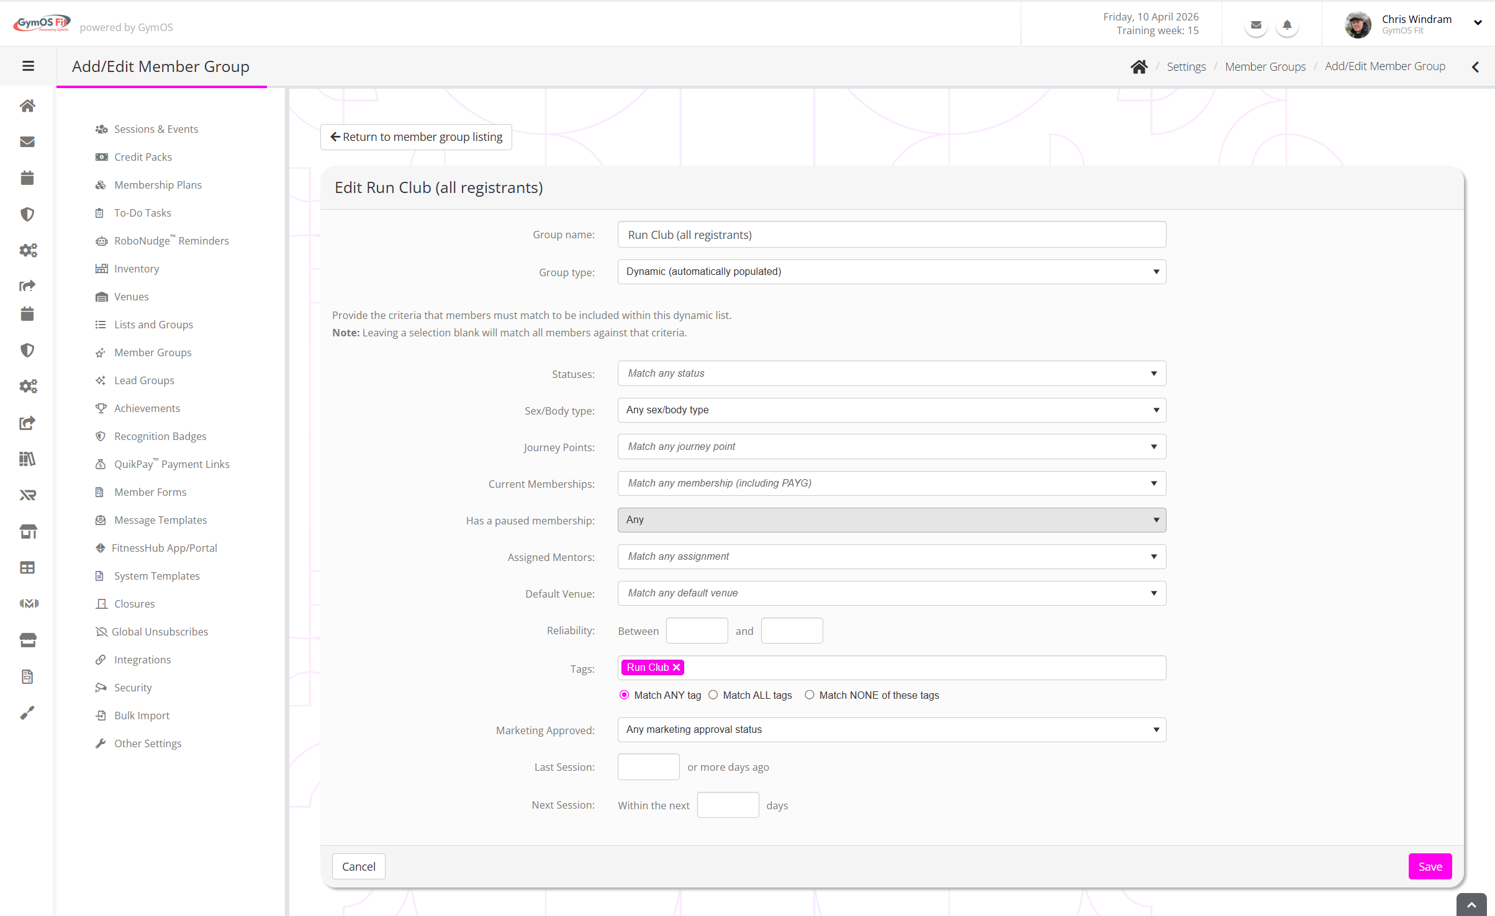
Task: Click the pink Save button
Action: (1430, 866)
